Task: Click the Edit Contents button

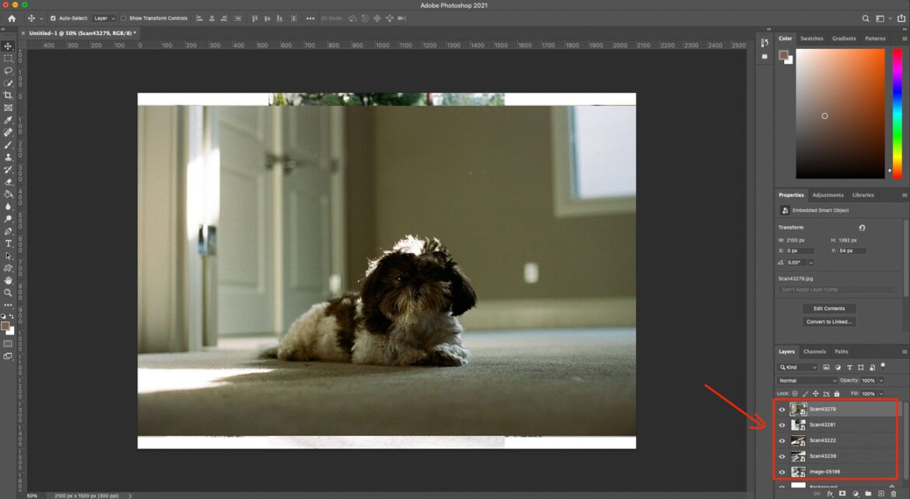Action: tap(828, 308)
